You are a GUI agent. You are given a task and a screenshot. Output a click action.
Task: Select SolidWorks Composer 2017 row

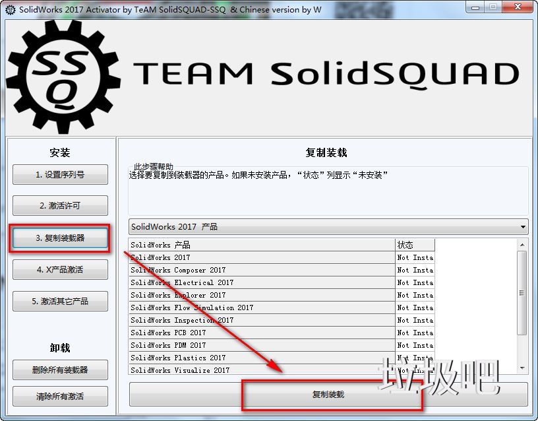coord(262,270)
